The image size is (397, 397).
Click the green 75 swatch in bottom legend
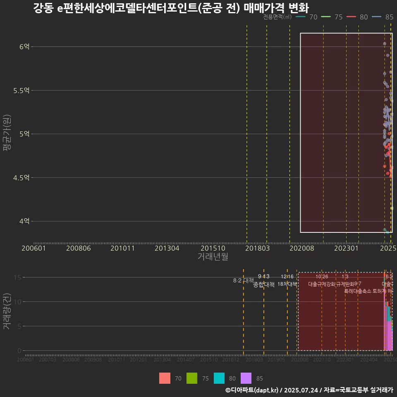191,378
